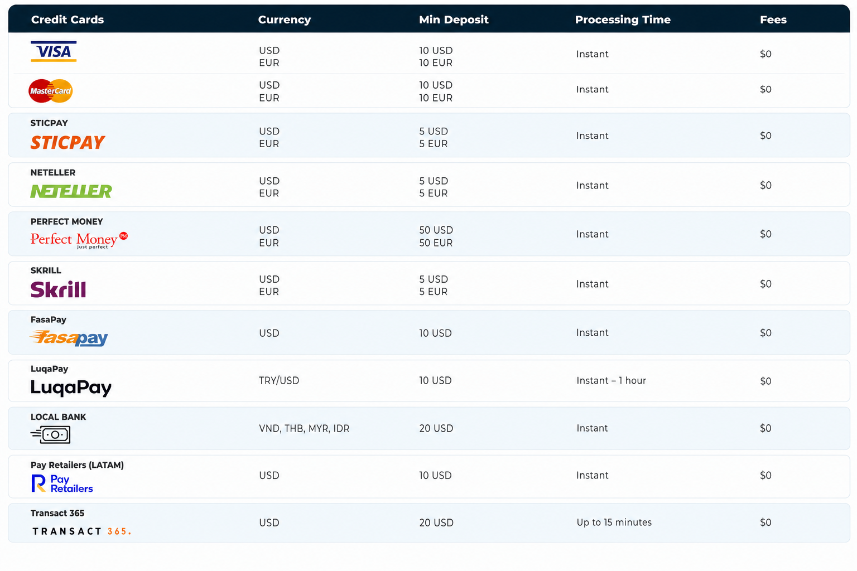Viewport: 857px width, 571px height.
Task: Click Instant – 1 hour processing time
Action: click(611, 381)
